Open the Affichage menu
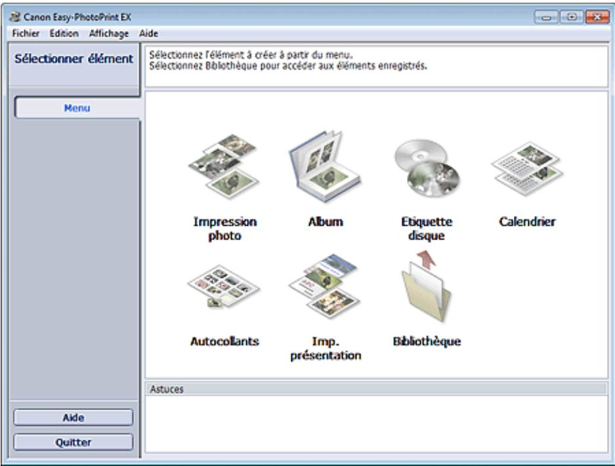 point(109,33)
